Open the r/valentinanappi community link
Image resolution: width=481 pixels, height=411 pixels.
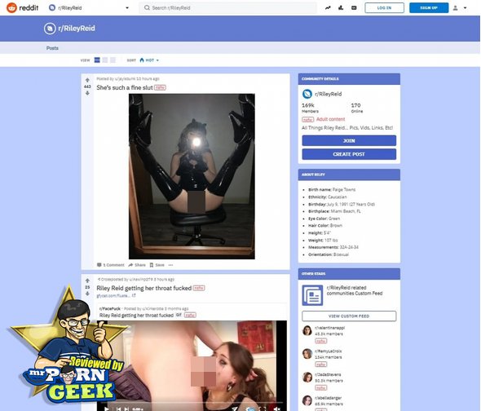point(329,328)
